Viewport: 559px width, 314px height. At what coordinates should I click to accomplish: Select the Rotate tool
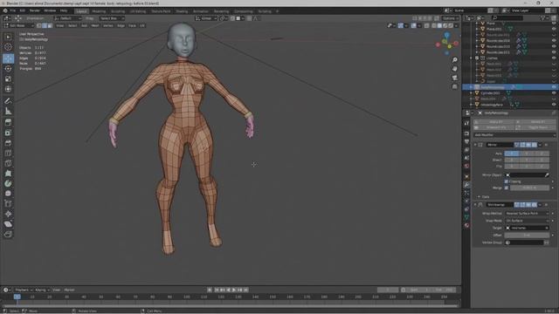[8, 68]
